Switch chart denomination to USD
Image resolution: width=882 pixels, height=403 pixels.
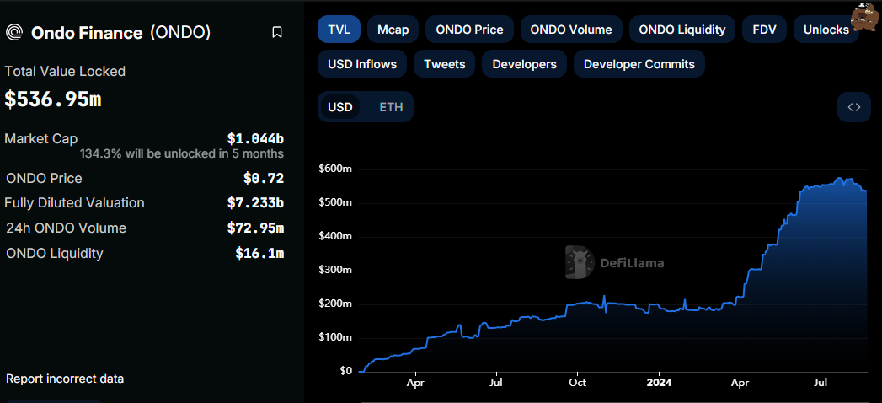(340, 107)
